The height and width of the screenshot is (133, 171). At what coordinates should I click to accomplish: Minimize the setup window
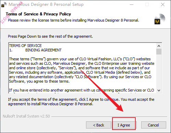click(132, 4)
